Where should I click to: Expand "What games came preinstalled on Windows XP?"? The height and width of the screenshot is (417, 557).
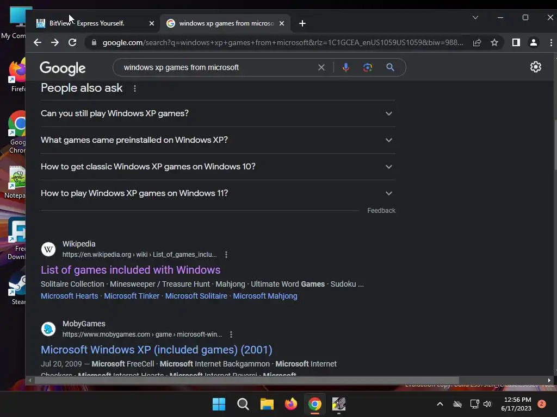tap(218, 140)
